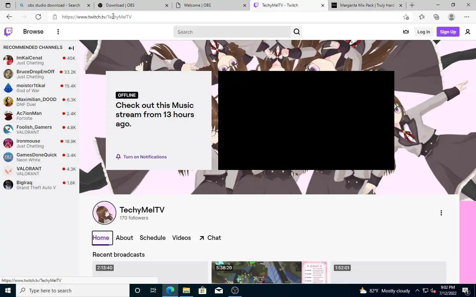Focus the Twitch Search field
The image size is (476, 297).
(x=232, y=32)
